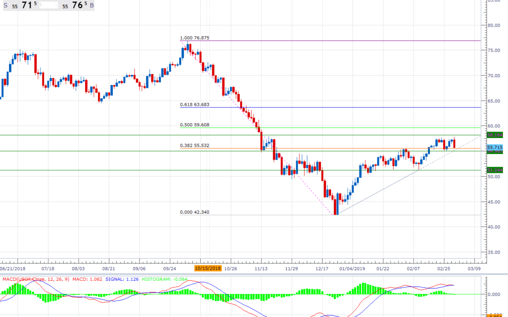Click the 0.500 59.608 Fibonacci label
The image size is (508, 317).
pyautogui.click(x=195, y=125)
